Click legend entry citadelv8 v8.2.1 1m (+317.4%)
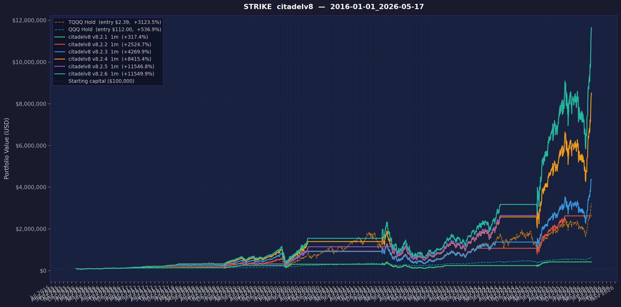This screenshot has height=307, width=621. coord(101,37)
